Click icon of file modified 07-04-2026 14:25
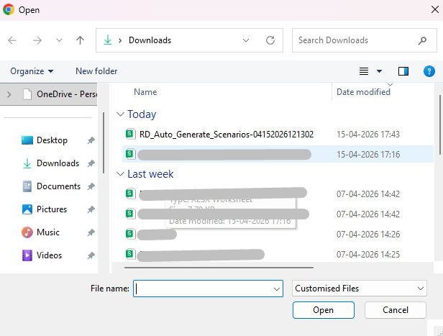 click(x=130, y=254)
